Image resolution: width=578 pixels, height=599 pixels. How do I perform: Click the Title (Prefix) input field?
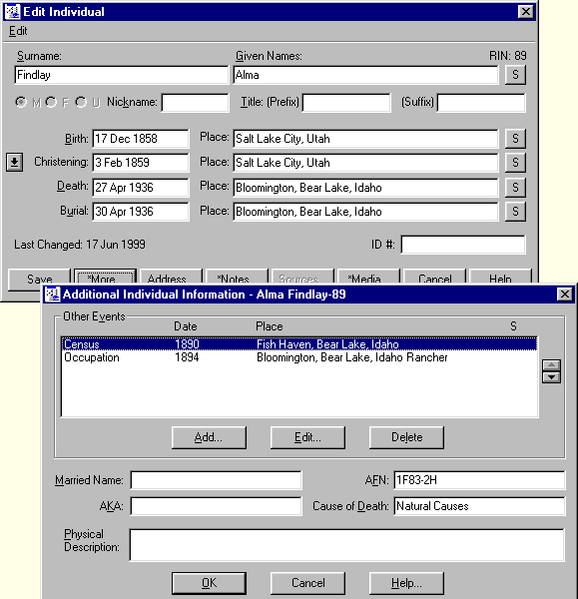coord(346,103)
